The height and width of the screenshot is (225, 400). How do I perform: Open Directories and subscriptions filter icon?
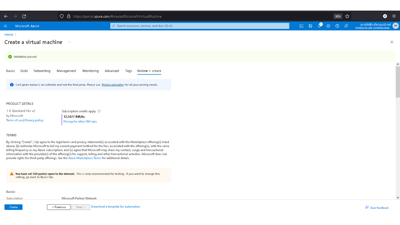(310, 26)
